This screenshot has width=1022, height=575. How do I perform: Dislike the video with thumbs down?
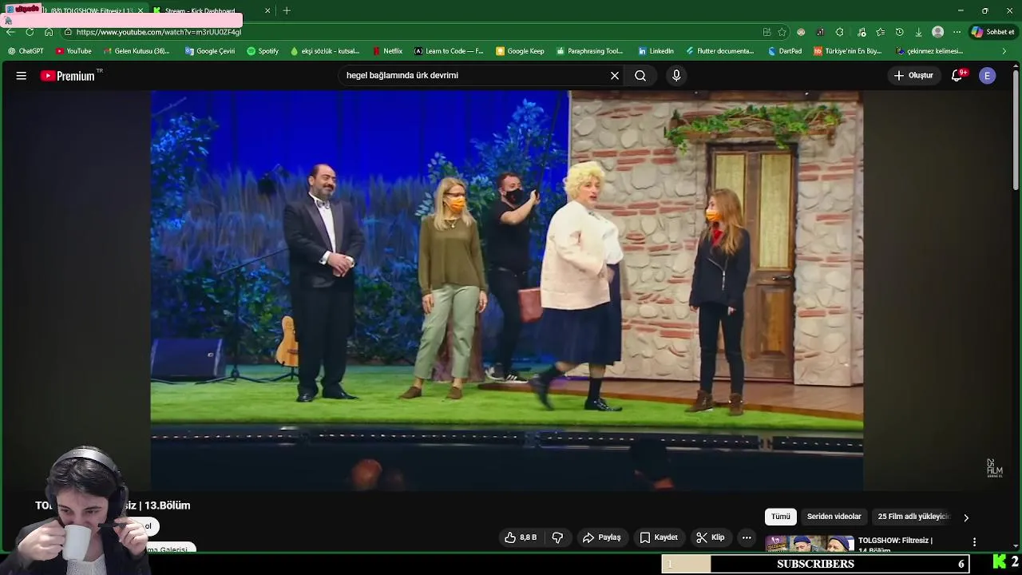(557, 537)
